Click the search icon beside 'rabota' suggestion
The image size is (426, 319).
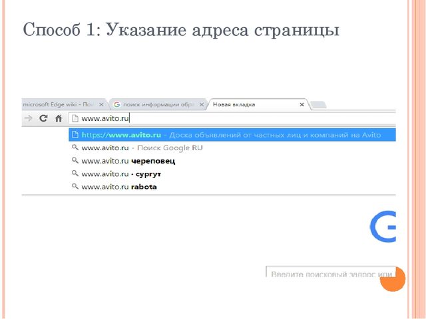75,186
